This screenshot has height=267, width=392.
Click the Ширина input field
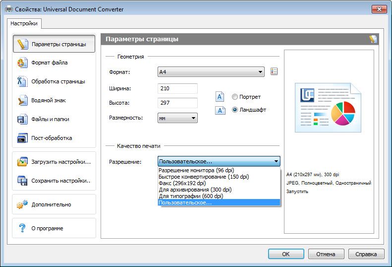pos(177,89)
